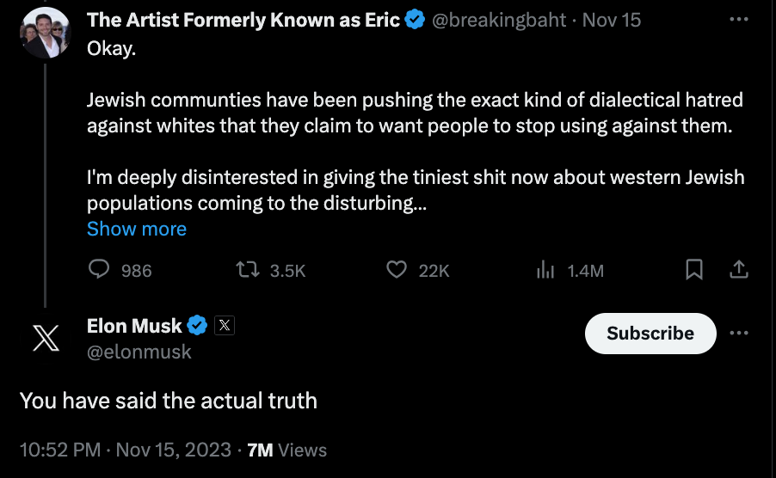Like the post with 22K hearts
This screenshot has width=776, height=478.
tap(397, 270)
